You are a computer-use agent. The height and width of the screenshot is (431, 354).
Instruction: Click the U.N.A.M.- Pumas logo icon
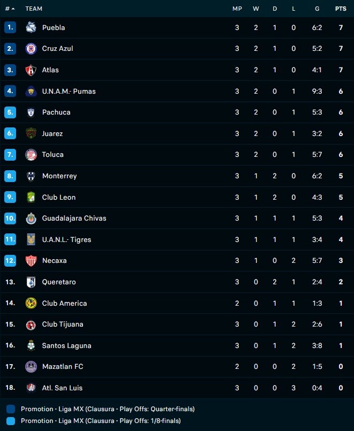coord(31,91)
